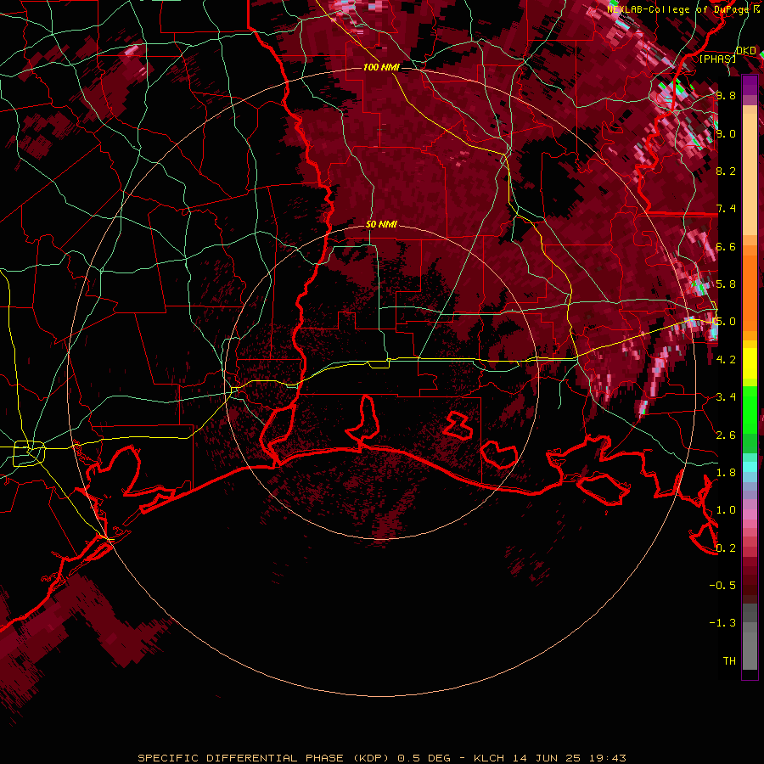Viewport: 764px width, 764px height.
Task: Click the yellow highway loop around Houston
Action: pyautogui.click(x=29, y=453)
